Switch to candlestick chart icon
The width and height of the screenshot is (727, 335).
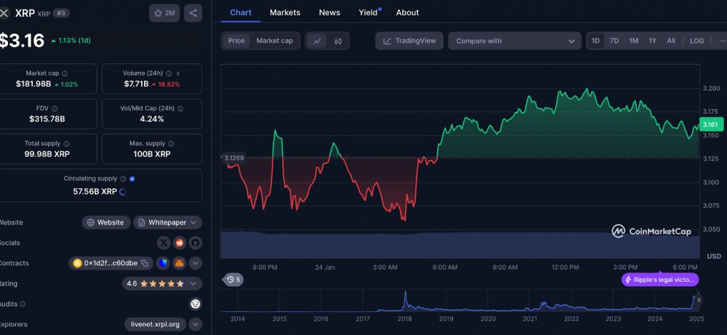338,41
